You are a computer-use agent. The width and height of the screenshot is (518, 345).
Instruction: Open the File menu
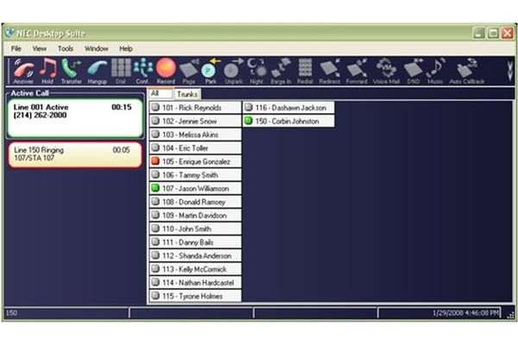16,48
